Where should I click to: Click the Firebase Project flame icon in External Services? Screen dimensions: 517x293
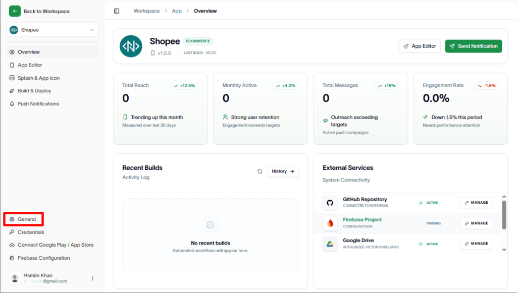click(330, 223)
